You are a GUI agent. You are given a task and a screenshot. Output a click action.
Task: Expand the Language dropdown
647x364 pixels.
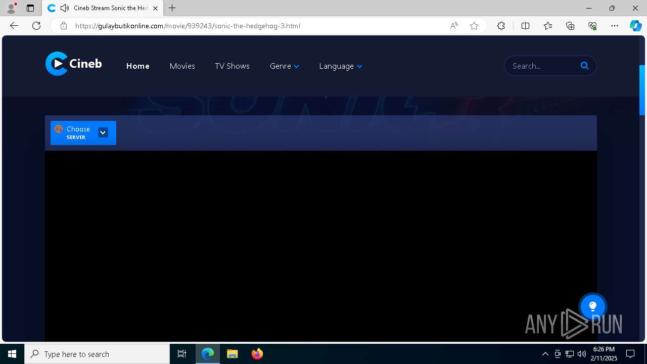point(341,66)
